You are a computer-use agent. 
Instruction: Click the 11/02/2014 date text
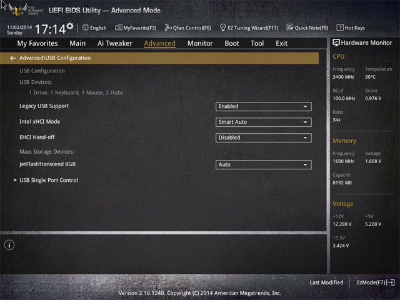[x=19, y=27]
